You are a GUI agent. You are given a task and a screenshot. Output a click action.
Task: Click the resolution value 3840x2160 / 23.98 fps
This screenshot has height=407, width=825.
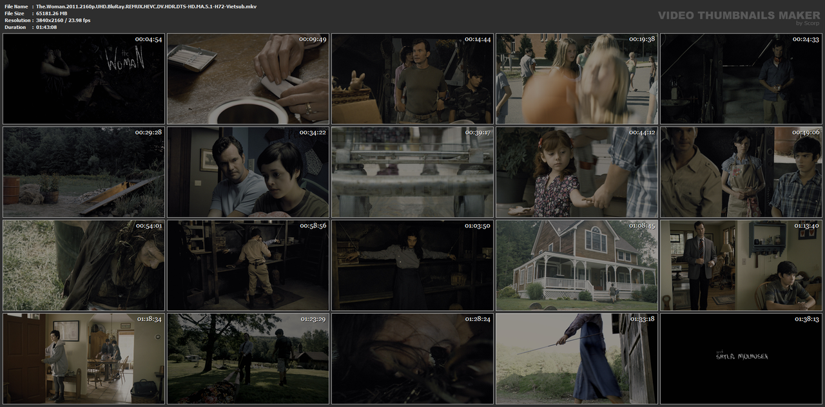(x=63, y=20)
